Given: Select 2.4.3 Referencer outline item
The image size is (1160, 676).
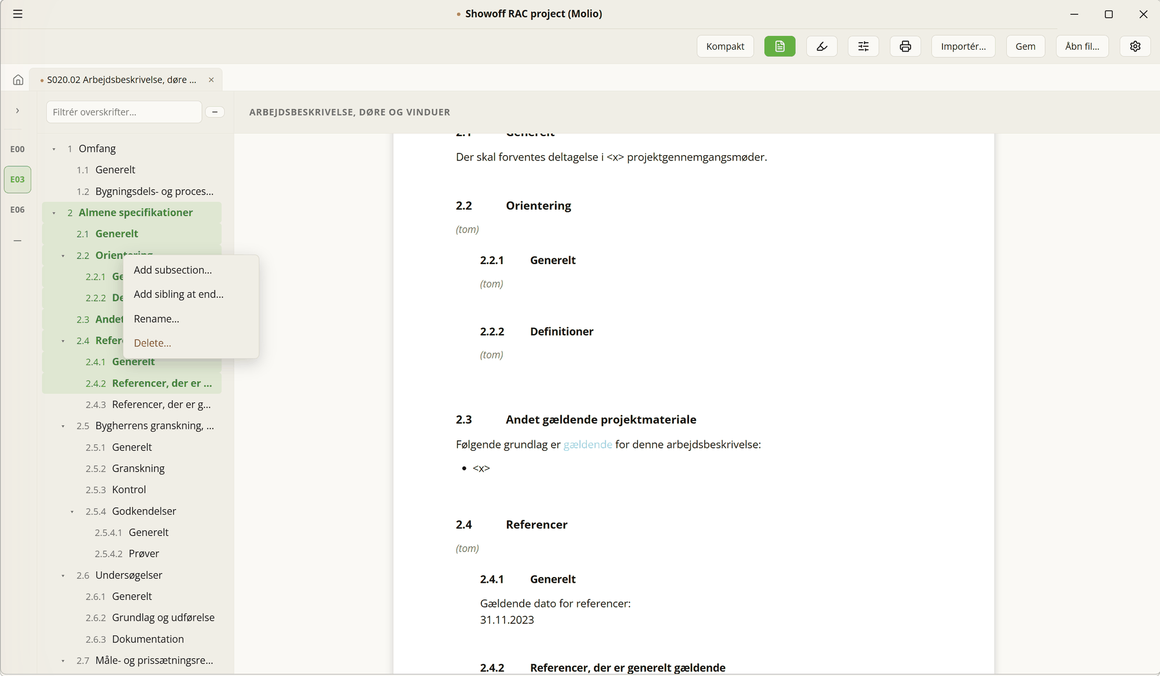Looking at the screenshot, I should 132,404.
